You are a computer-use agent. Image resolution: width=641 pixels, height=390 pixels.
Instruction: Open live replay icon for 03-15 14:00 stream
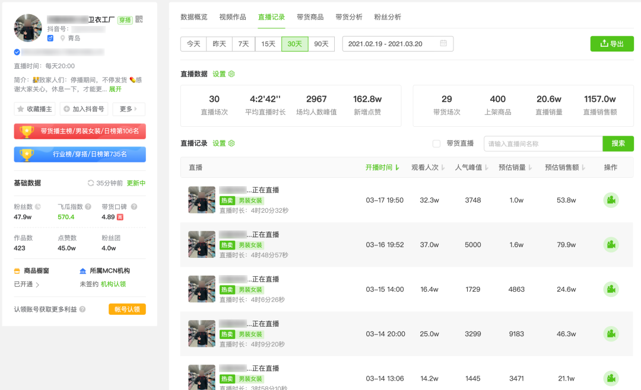coord(611,289)
